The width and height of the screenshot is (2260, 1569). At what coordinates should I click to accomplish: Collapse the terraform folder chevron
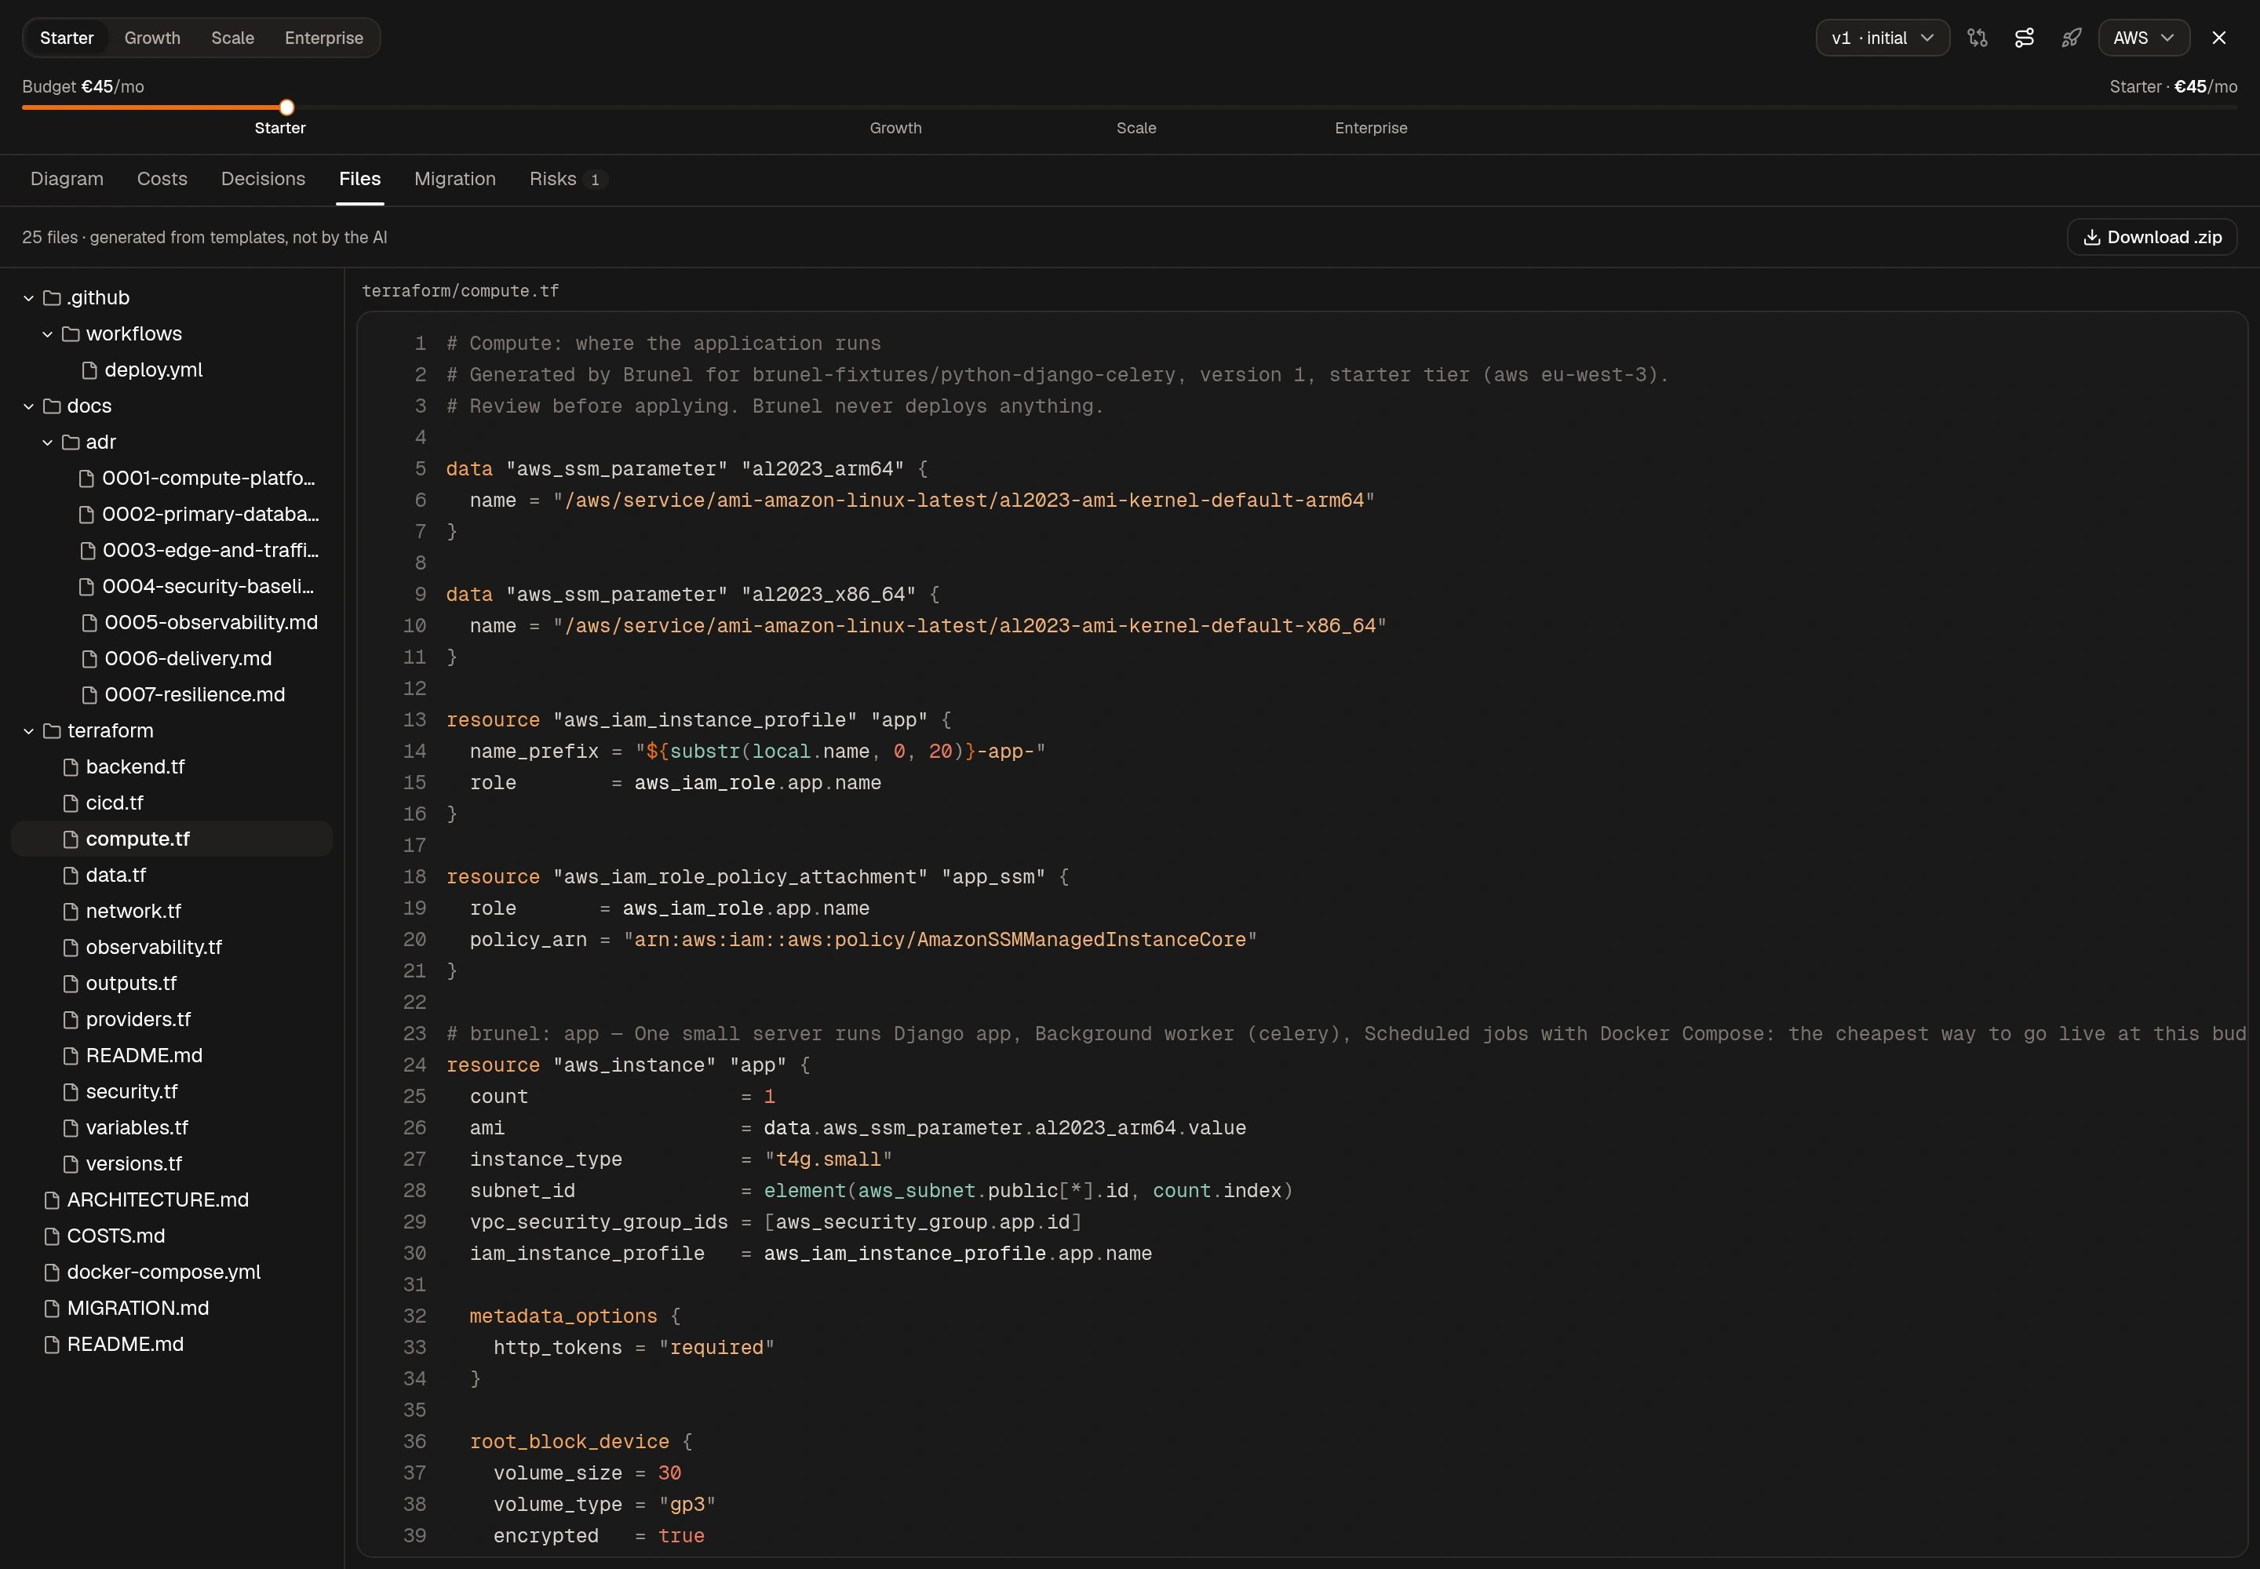click(x=28, y=730)
